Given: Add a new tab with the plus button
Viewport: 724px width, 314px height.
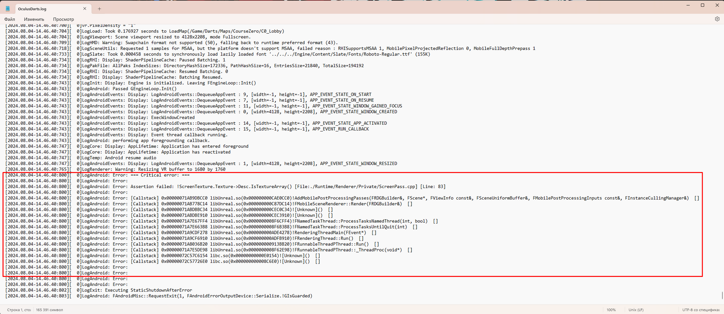Looking at the screenshot, I should (99, 9).
